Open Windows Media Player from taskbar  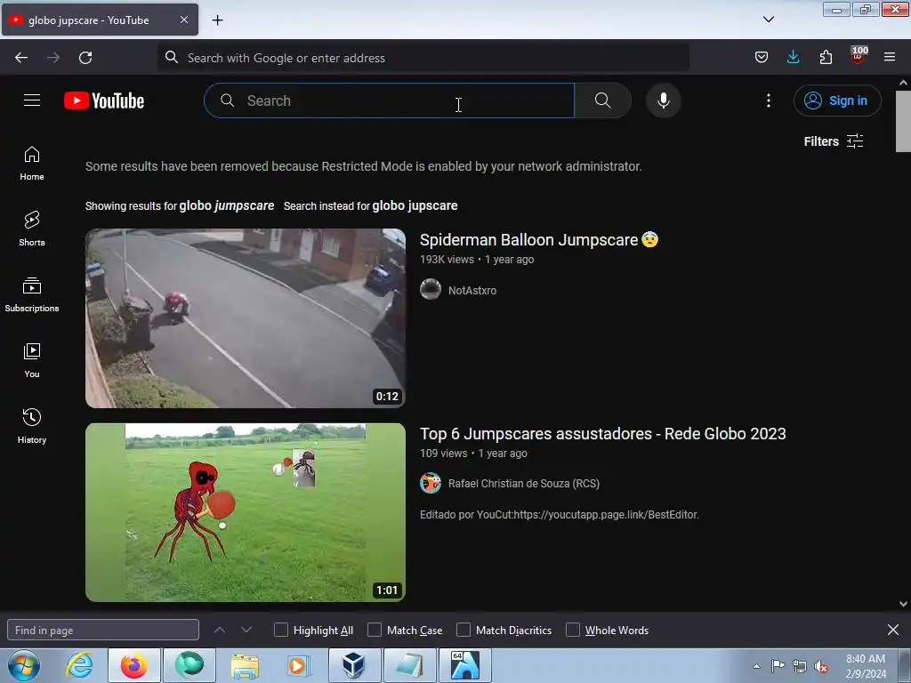coord(299,665)
